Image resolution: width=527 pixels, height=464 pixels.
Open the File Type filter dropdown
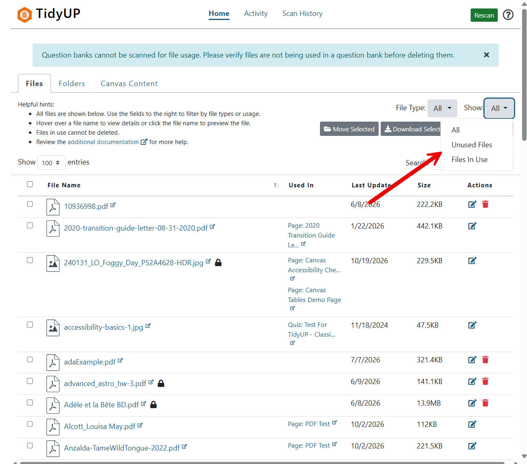[x=442, y=108]
